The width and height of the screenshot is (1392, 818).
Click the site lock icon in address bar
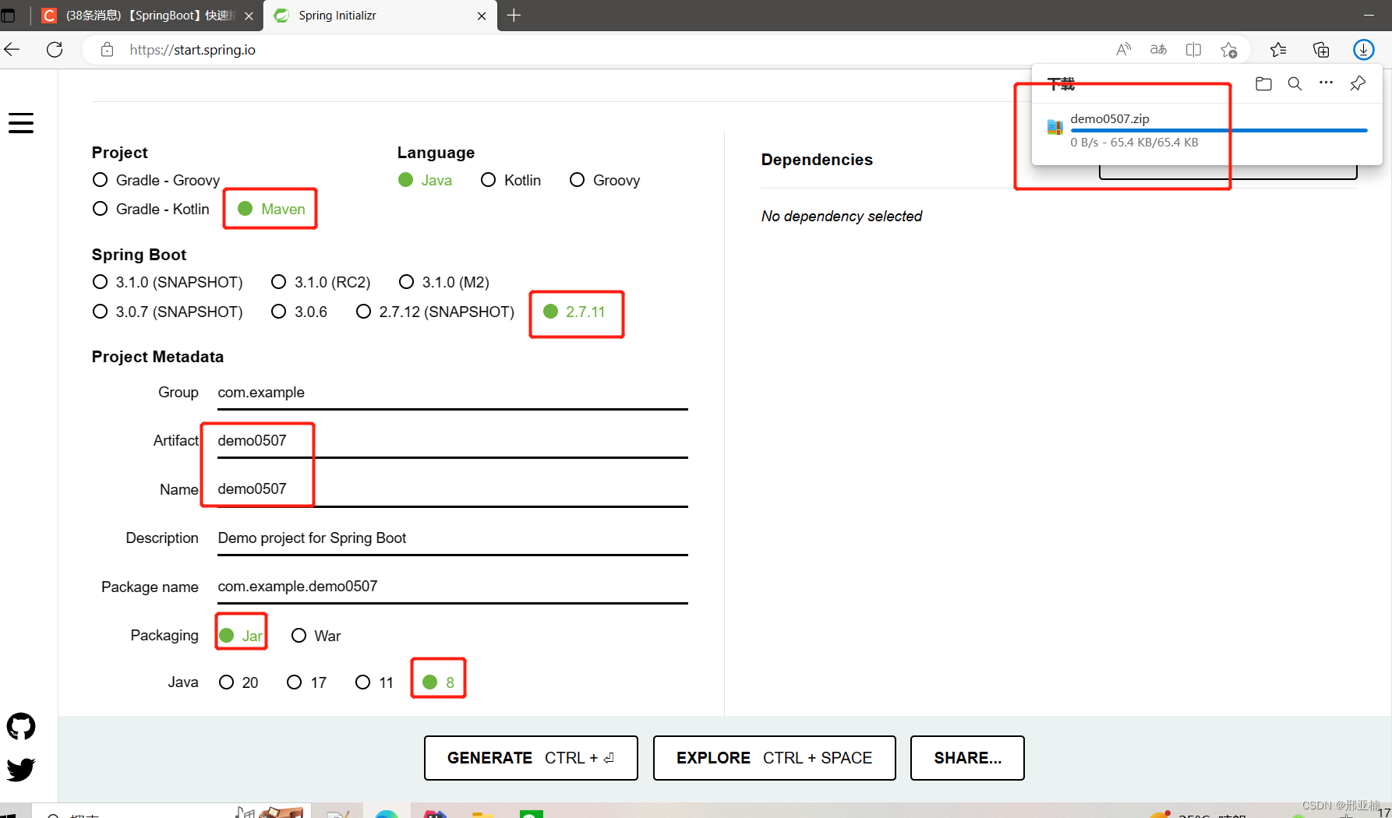click(108, 50)
